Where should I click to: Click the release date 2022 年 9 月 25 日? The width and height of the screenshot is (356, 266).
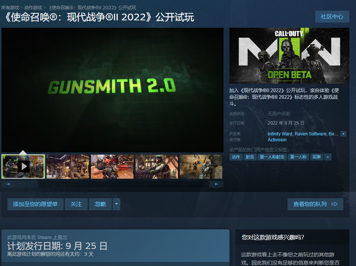pyautogui.click(x=286, y=123)
